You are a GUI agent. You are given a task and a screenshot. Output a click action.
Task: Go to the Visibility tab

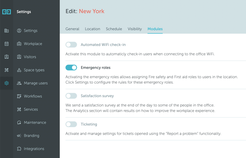(x=135, y=29)
